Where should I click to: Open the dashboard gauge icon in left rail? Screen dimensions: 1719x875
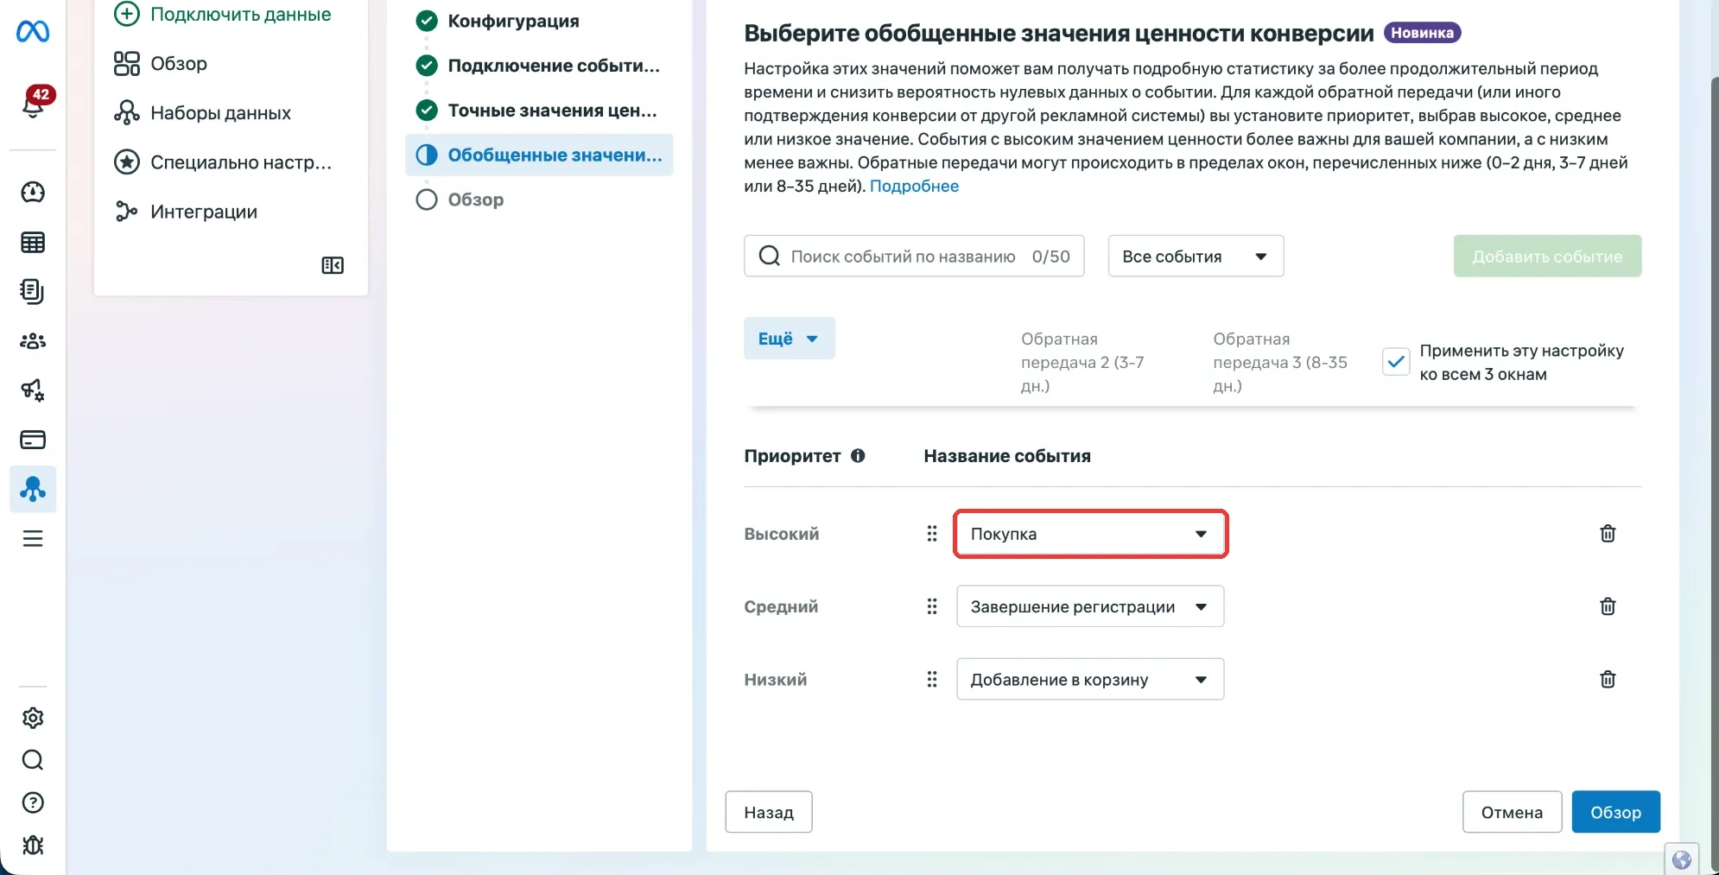33,193
